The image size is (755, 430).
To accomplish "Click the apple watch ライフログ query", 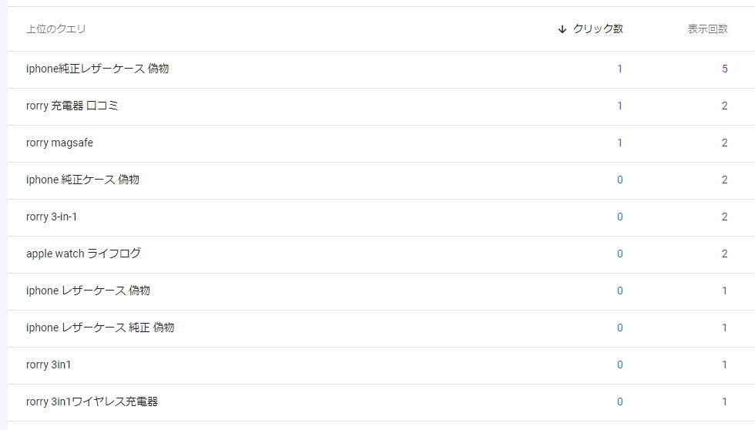I will point(83,254).
